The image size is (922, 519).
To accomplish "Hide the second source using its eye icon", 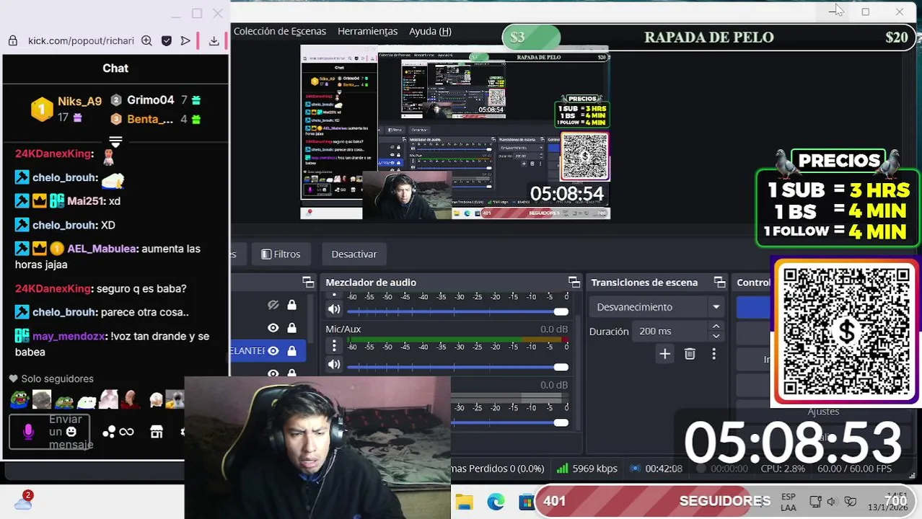I will point(273,328).
